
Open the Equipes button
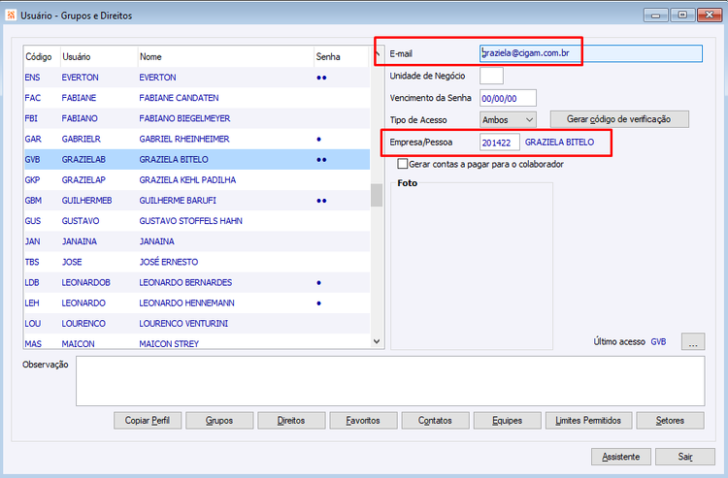(507, 421)
